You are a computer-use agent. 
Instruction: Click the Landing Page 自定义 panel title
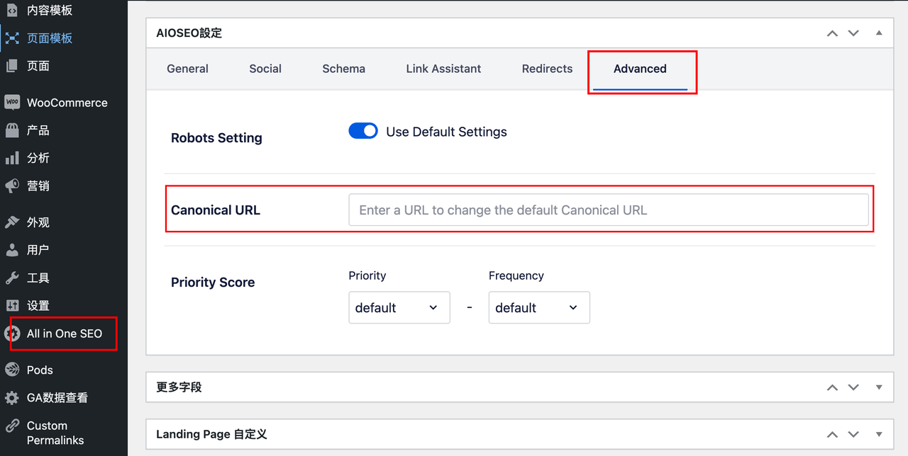(x=211, y=434)
